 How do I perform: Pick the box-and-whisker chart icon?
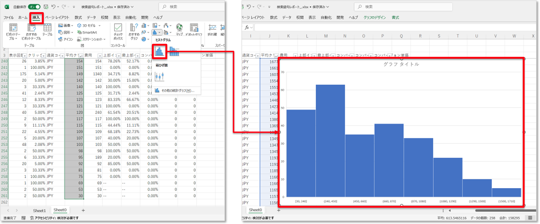pos(159,76)
